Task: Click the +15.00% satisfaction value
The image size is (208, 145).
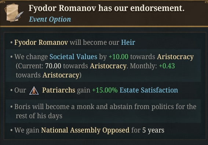Action: (x=105, y=90)
